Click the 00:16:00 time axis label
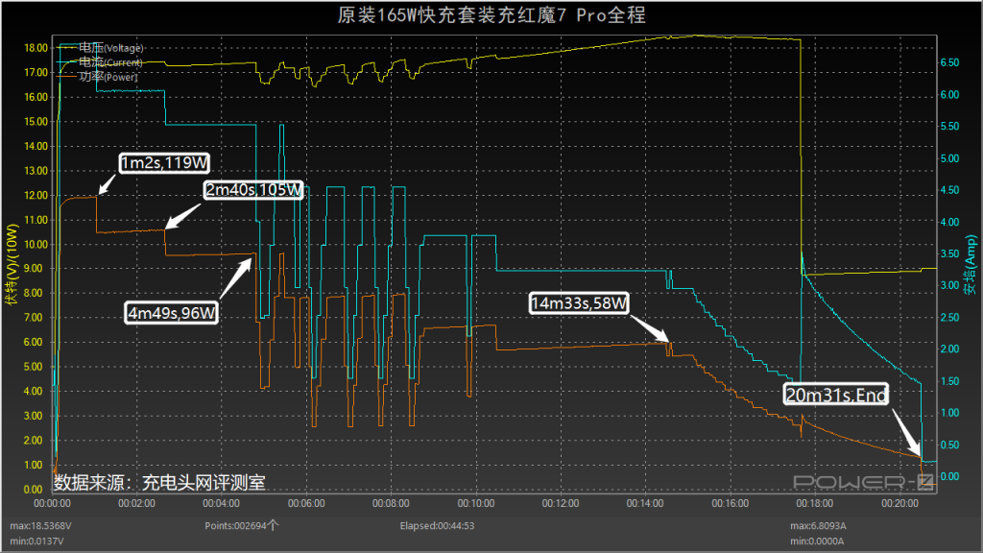 click(x=731, y=503)
